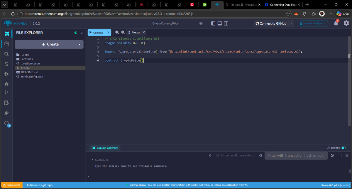352x189 pixels.
Task: Open the Connect to GitHub dropdown arrow
Action: pos(291,23)
